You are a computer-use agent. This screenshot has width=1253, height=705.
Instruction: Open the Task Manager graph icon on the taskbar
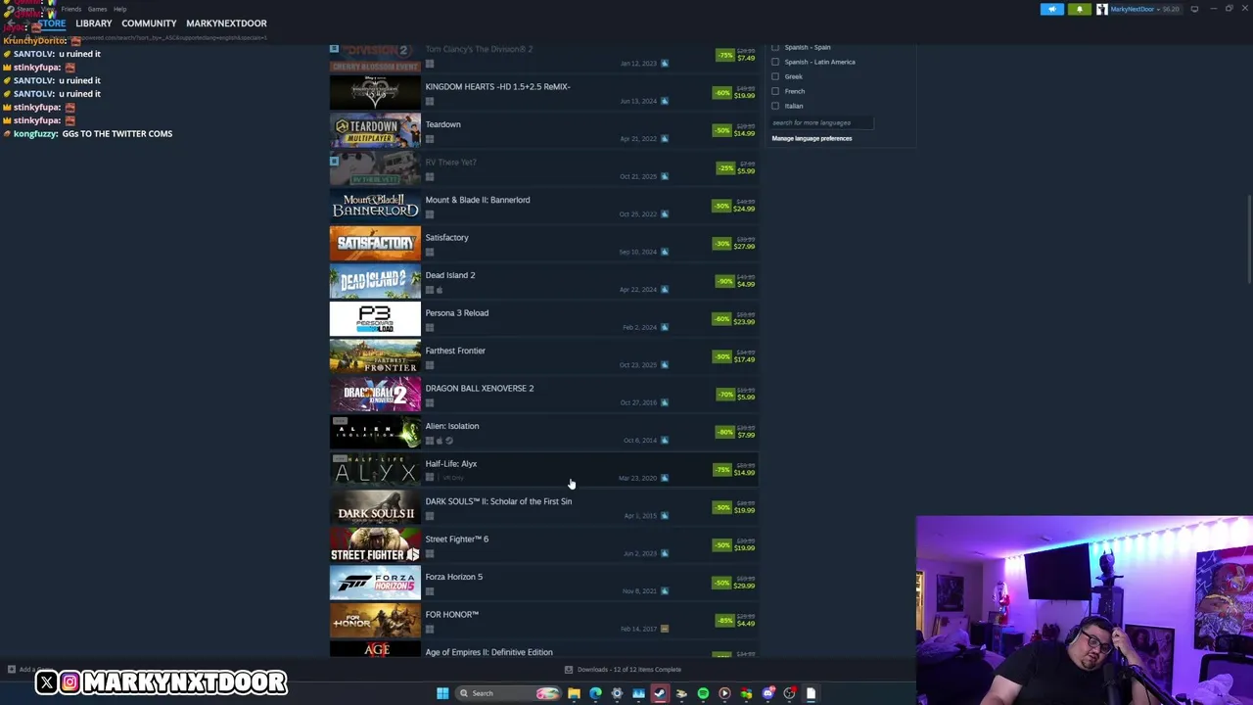click(x=638, y=693)
